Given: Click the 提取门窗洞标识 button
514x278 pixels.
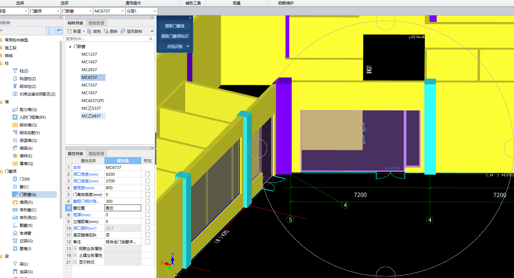Looking at the screenshot, I should (175, 36).
